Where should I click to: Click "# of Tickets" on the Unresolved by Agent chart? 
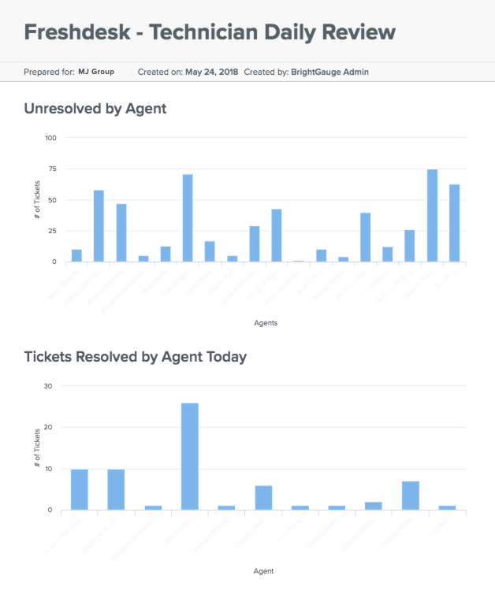click(x=37, y=199)
